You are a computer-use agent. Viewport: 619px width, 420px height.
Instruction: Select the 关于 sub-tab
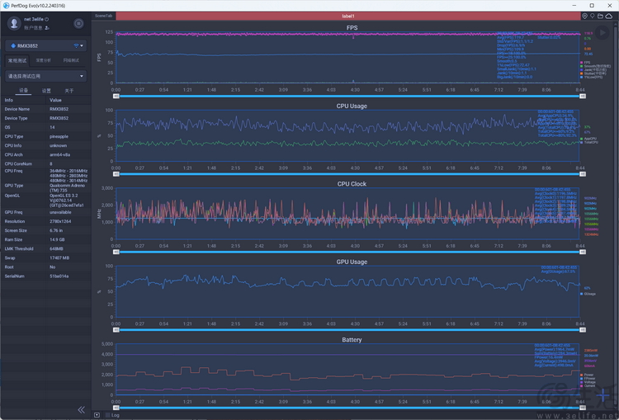[x=69, y=91]
